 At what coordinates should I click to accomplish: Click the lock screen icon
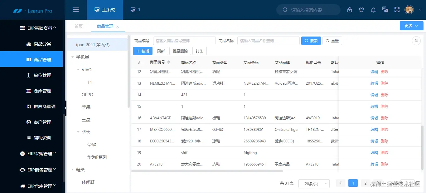coord(349,10)
